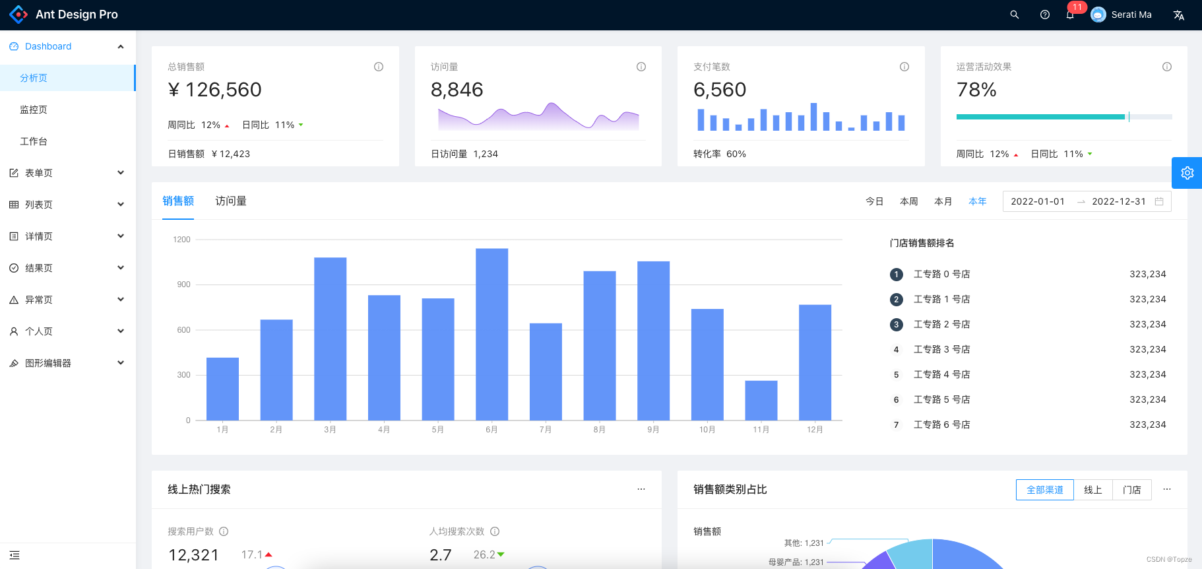Click the 列表页 table icon
This screenshot has height=569, width=1202.
coord(14,205)
